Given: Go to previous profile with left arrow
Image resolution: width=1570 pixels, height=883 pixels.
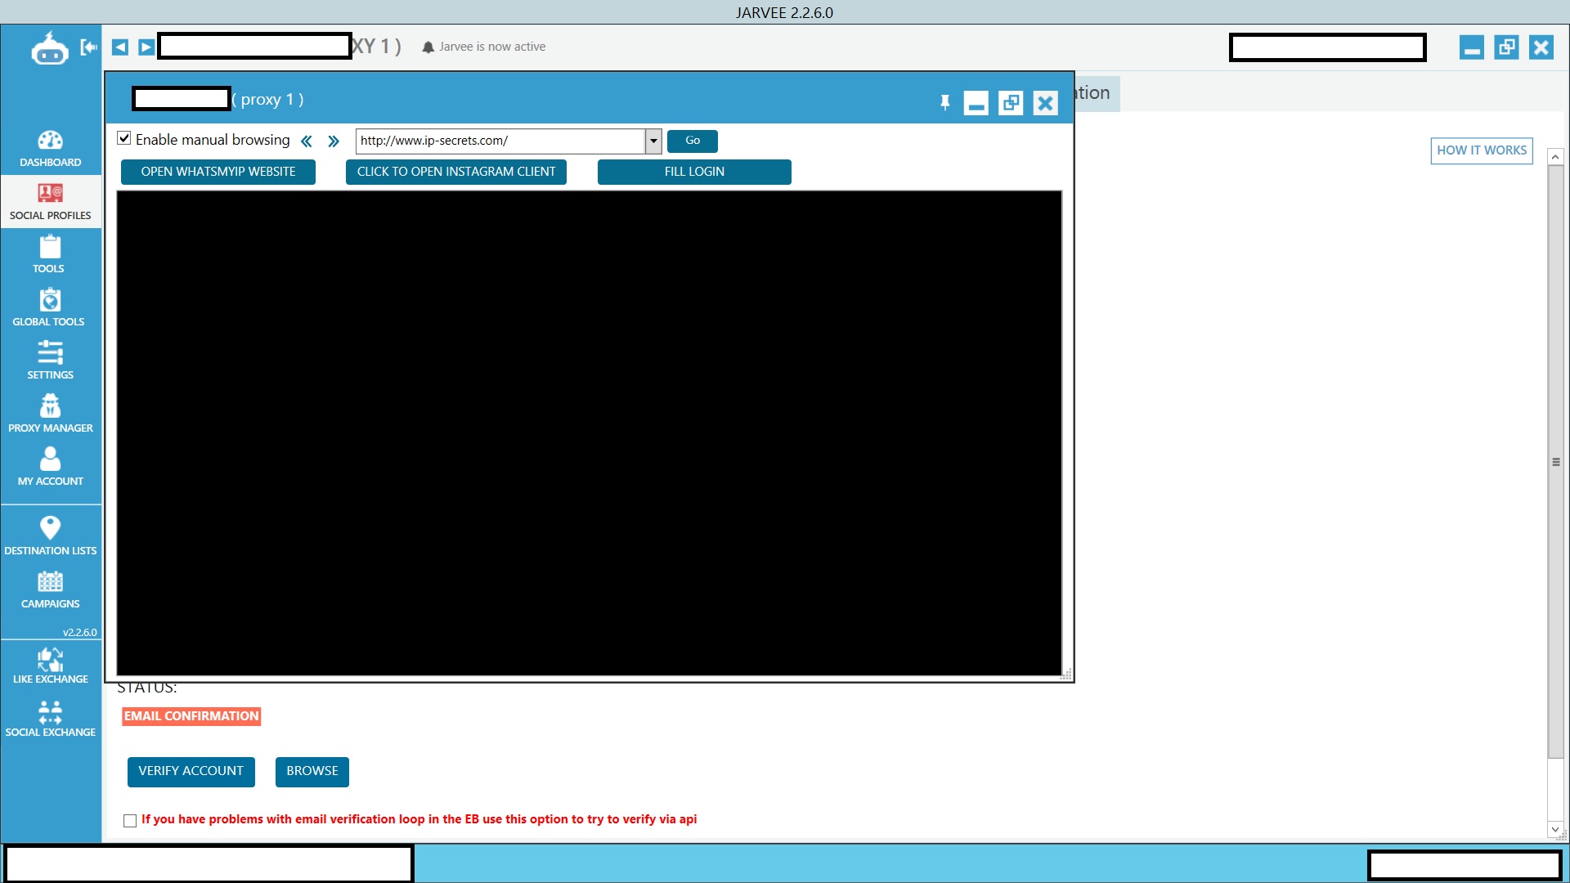Looking at the screenshot, I should coord(120,47).
